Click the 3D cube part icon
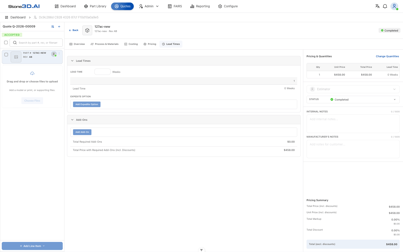This screenshot has width=403, height=252. coord(87,30)
